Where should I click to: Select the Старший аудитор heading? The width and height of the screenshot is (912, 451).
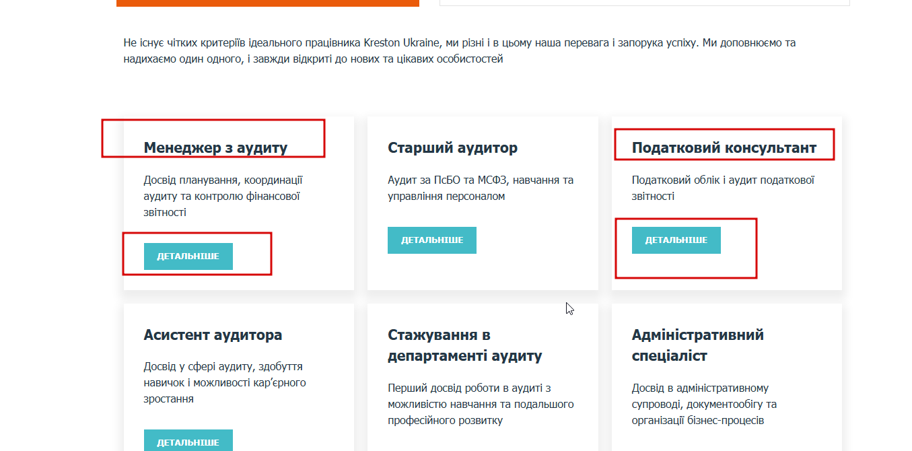point(453,148)
